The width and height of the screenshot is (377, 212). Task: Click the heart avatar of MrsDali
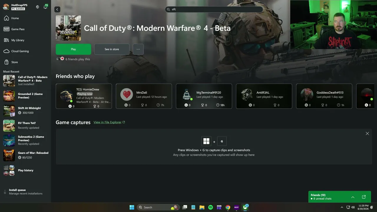127,95
